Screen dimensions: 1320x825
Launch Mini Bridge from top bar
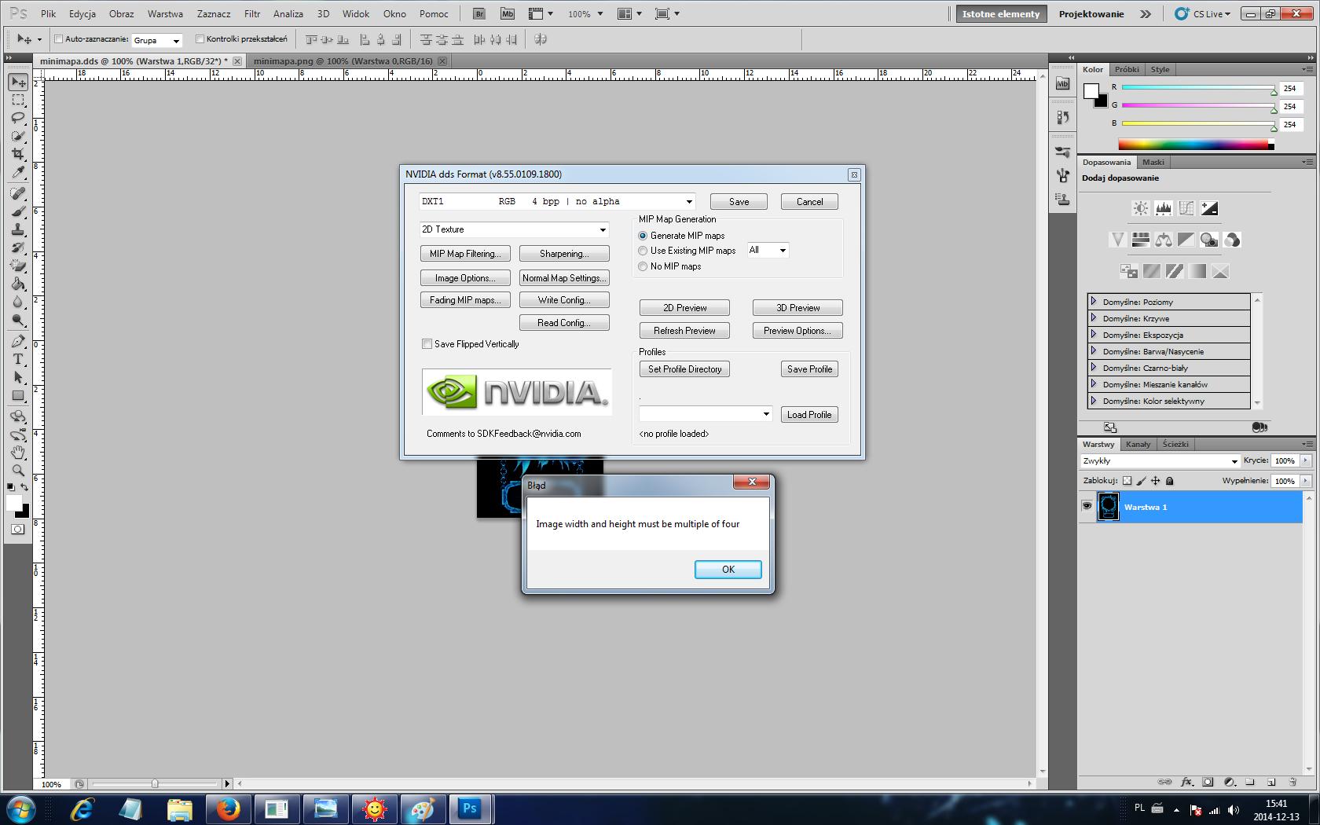click(508, 14)
